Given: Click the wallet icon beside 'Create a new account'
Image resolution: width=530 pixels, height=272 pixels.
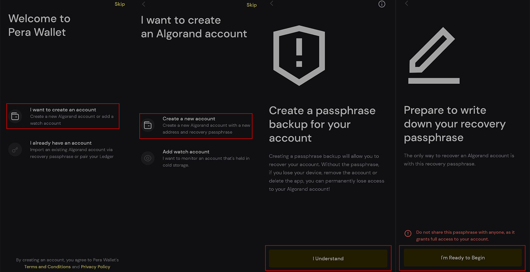Looking at the screenshot, I should click(148, 125).
